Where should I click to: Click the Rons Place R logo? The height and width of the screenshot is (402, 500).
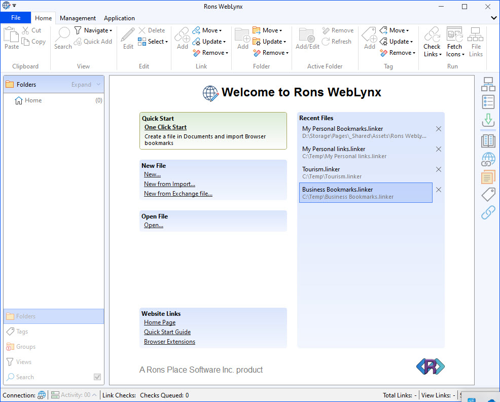point(430,367)
